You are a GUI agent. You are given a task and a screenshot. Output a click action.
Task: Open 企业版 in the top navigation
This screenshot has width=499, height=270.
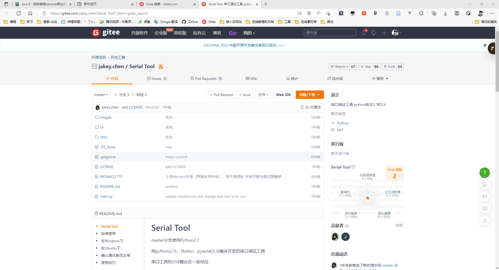point(161,33)
